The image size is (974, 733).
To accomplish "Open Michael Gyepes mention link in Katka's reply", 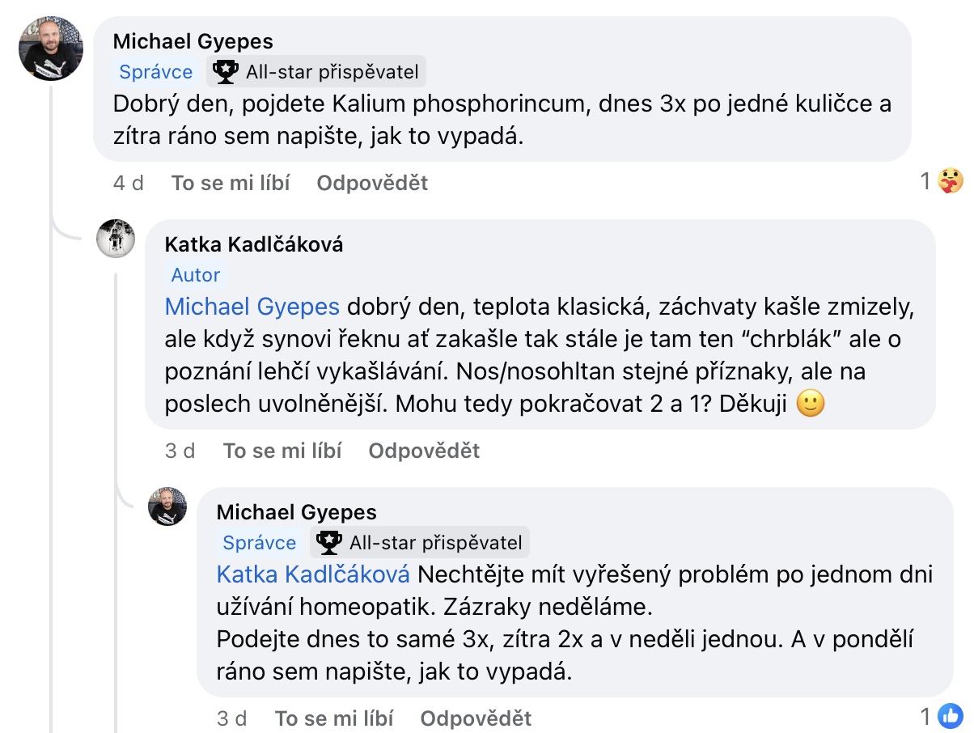I will [252, 307].
